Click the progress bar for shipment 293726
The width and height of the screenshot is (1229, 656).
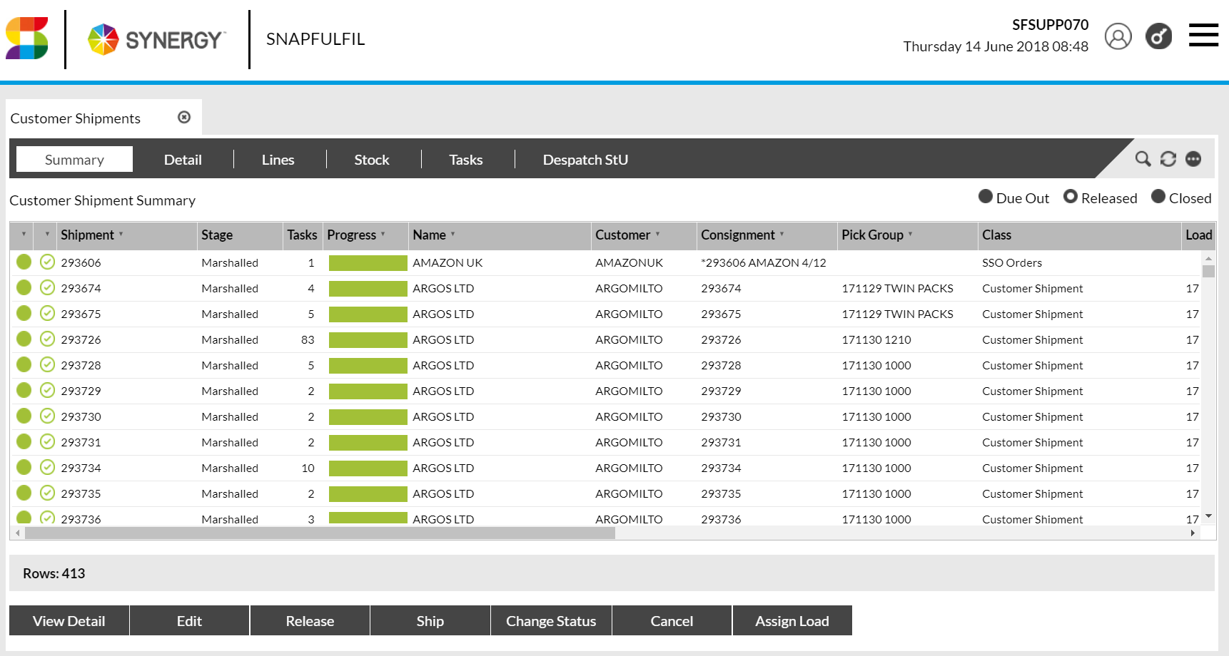point(367,339)
